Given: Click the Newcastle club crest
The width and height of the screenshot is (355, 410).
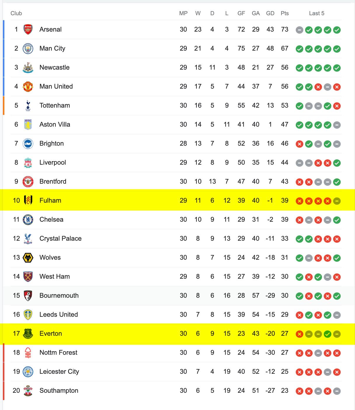Looking at the screenshot, I should (x=28, y=68).
